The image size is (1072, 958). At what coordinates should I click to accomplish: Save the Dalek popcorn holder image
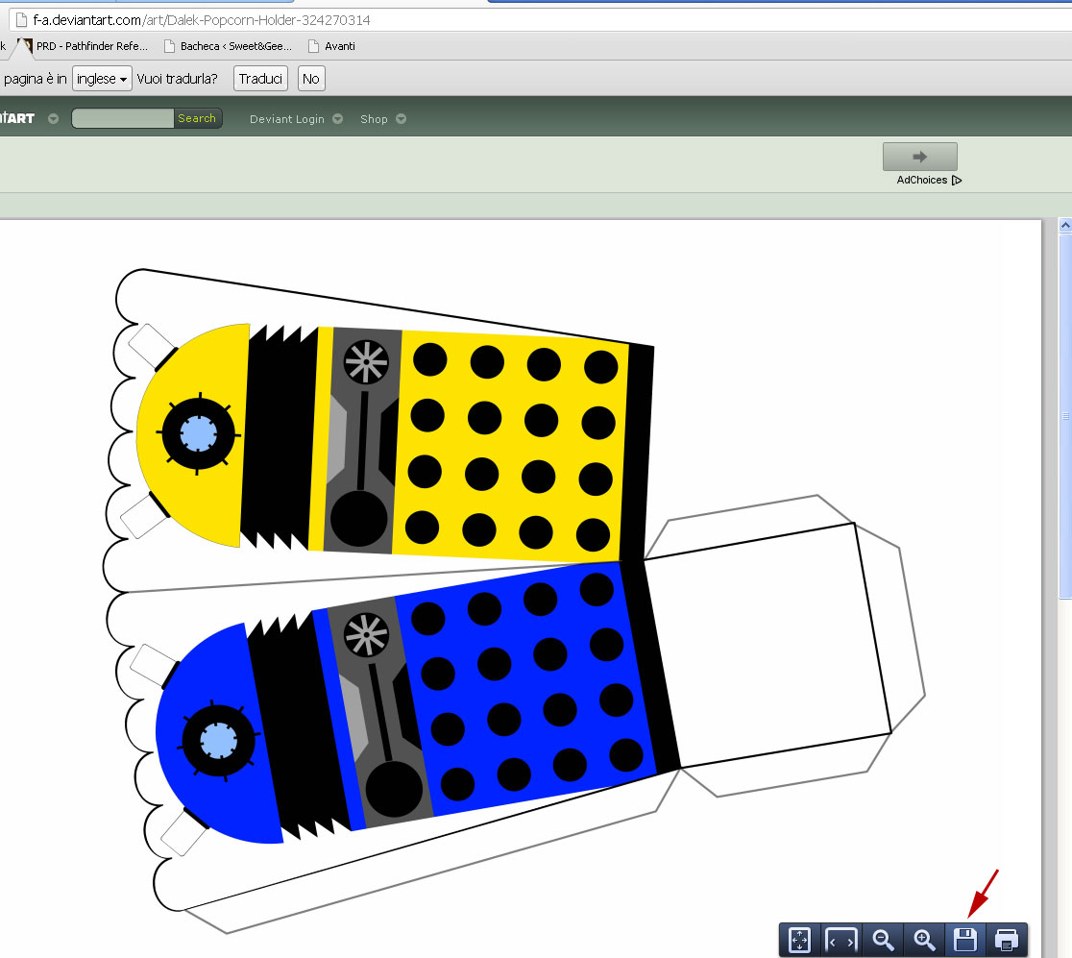click(965, 941)
